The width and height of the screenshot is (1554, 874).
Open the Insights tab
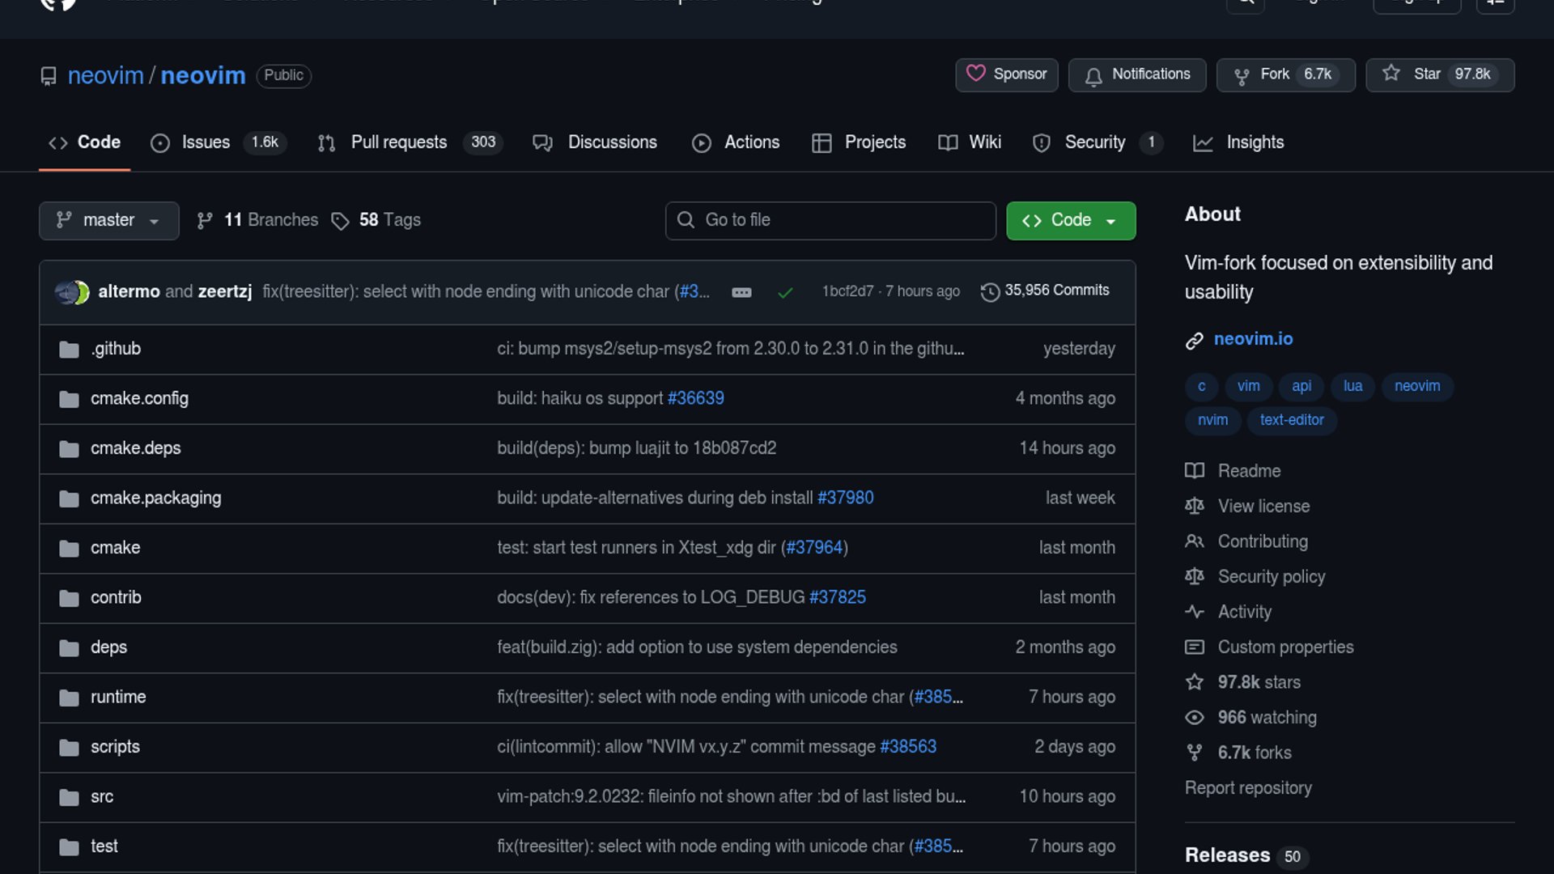(1254, 142)
